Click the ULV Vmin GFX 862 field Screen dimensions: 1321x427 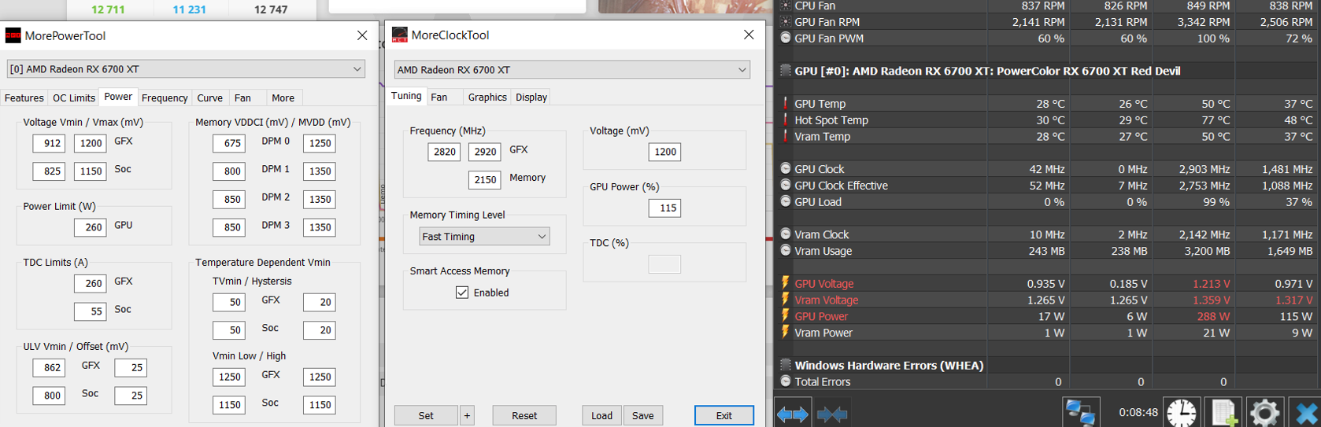(49, 367)
